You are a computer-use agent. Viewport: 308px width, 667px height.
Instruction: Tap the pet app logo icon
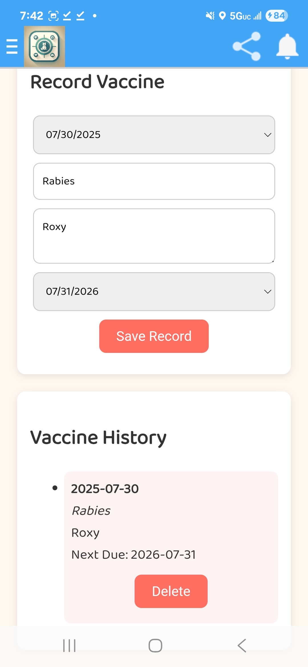[44, 46]
